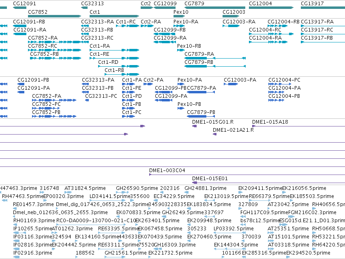Select the CG7852 gene bar
The image size is (345, 259).
tap(55, 16)
